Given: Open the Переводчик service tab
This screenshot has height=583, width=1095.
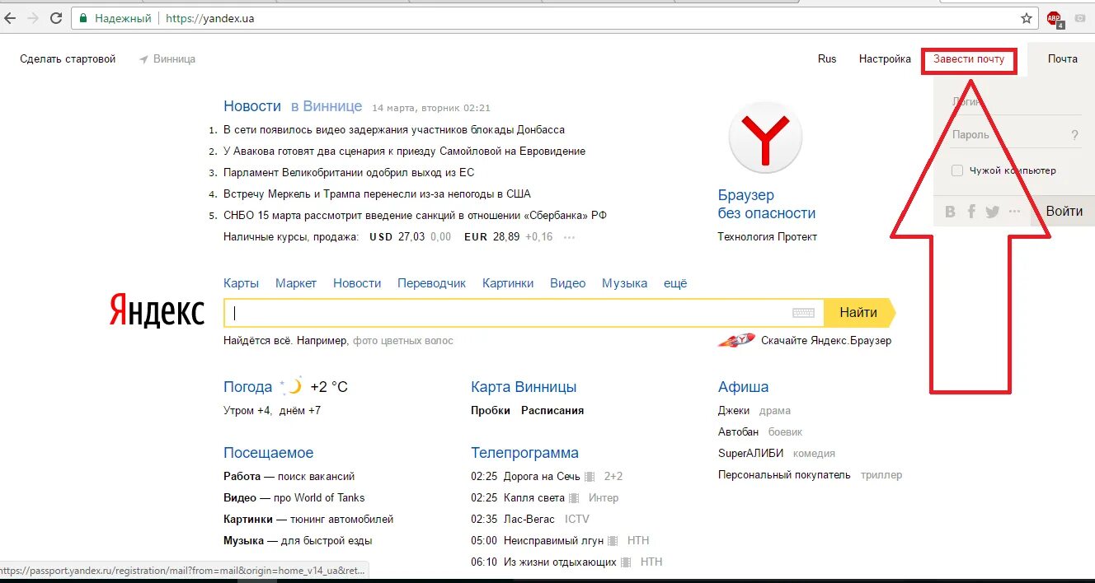Looking at the screenshot, I should click(431, 283).
